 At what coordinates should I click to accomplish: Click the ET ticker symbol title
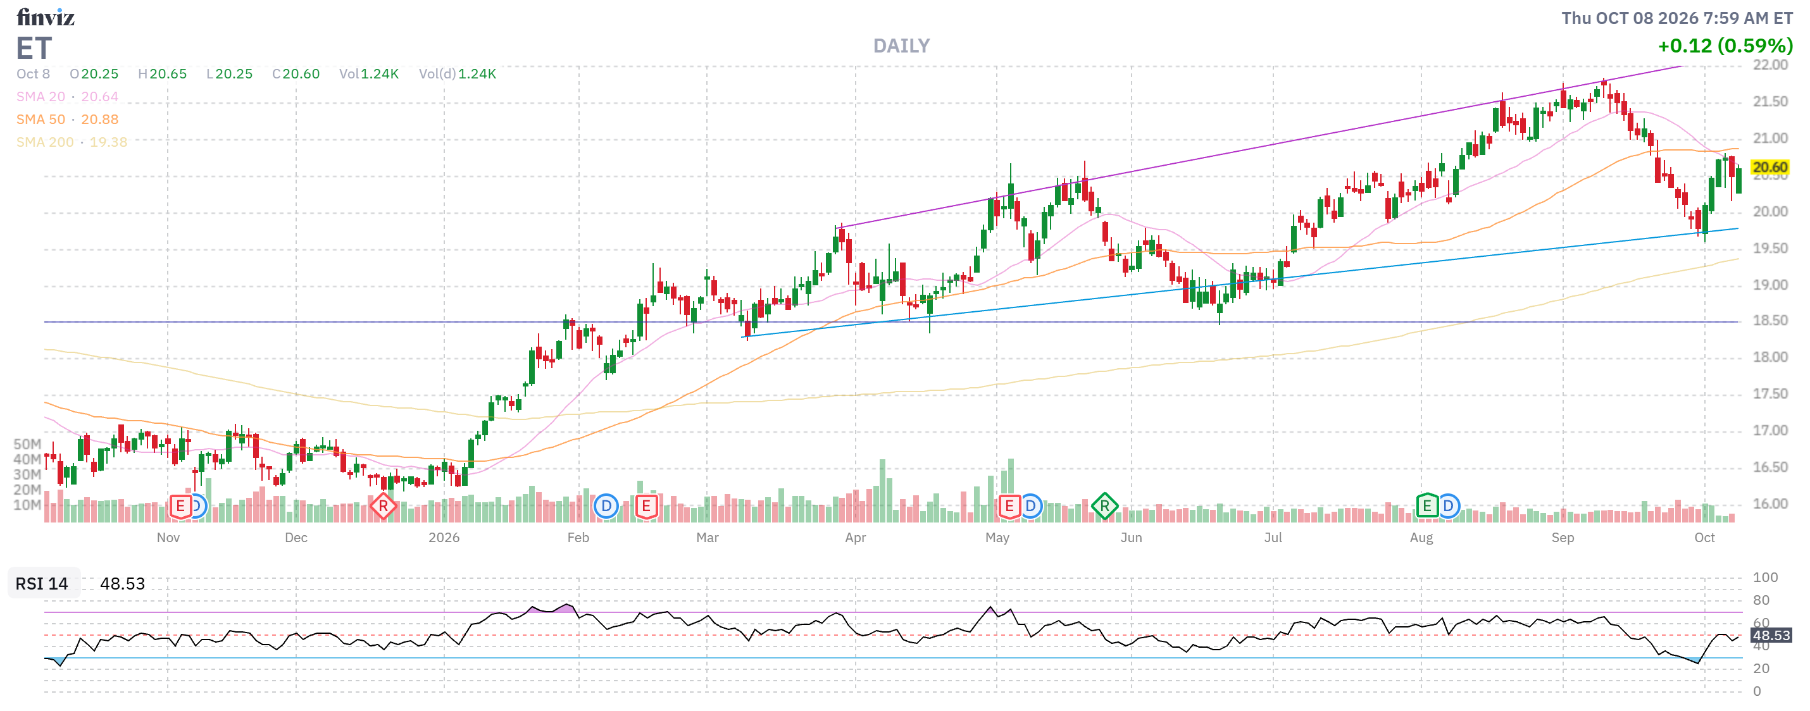point(34,49)
